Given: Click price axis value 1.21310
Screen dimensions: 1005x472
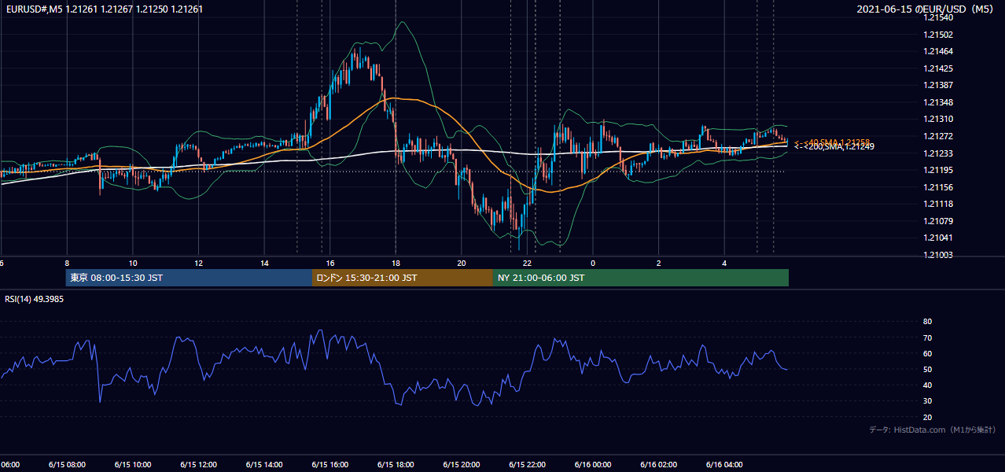Looking at the screenshot, I should (x=938, y=119).
